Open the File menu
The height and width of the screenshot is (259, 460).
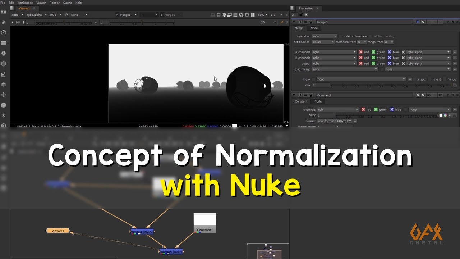(x=3, y=3)
